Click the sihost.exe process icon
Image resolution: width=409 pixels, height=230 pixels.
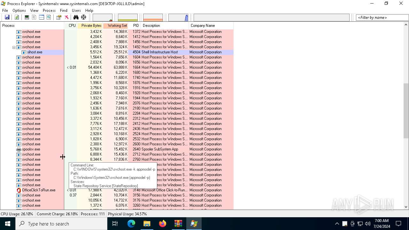click(x=24, y=52)
